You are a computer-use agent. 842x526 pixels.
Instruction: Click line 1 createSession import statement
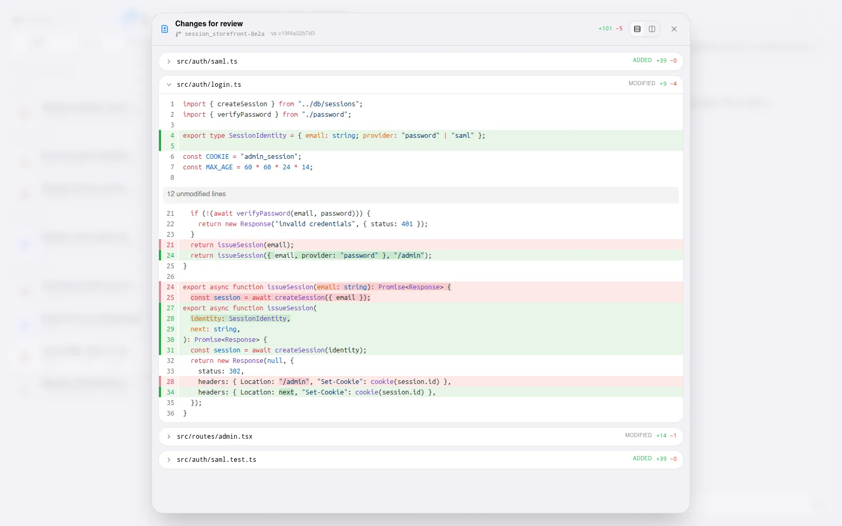click(x=421, y=104)
